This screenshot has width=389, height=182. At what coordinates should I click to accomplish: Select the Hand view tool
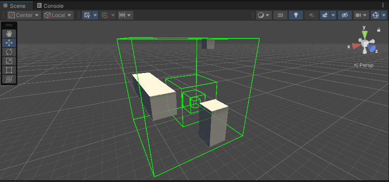coord(9,34)
